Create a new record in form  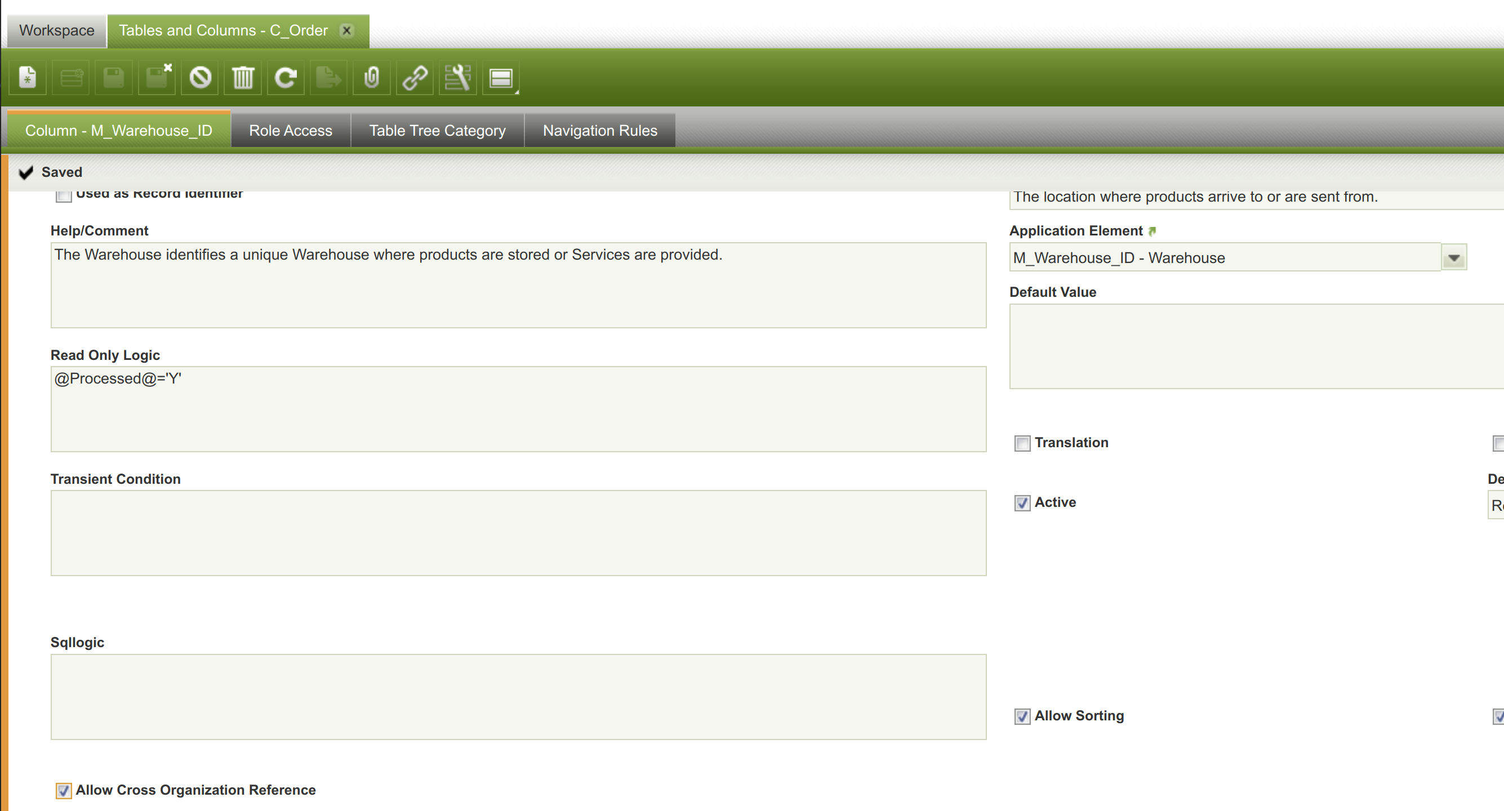[x=28, y=77]
